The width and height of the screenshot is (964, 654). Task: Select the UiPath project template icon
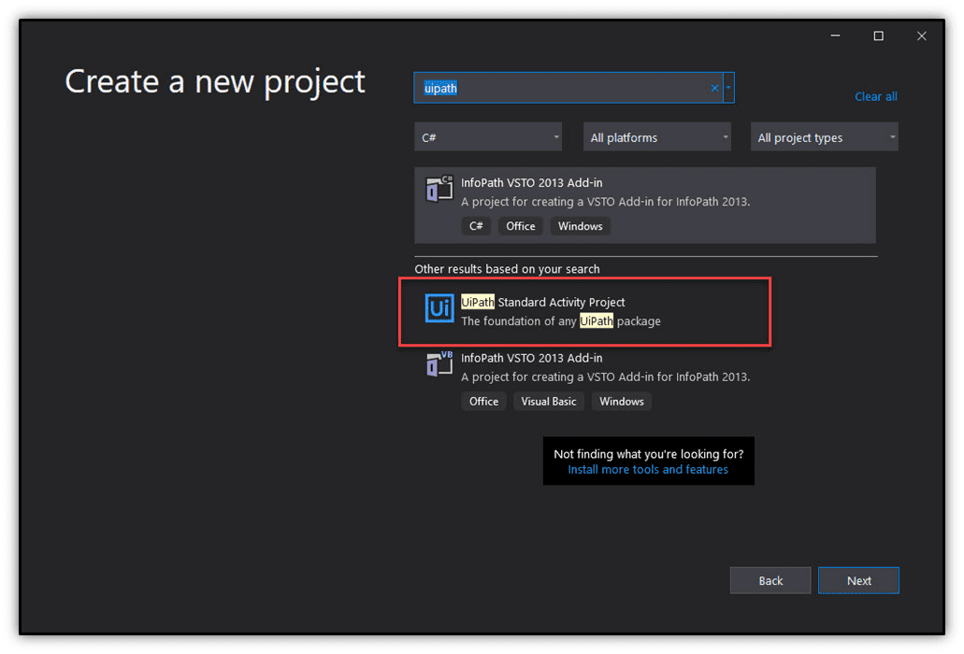tap(439, 307)
